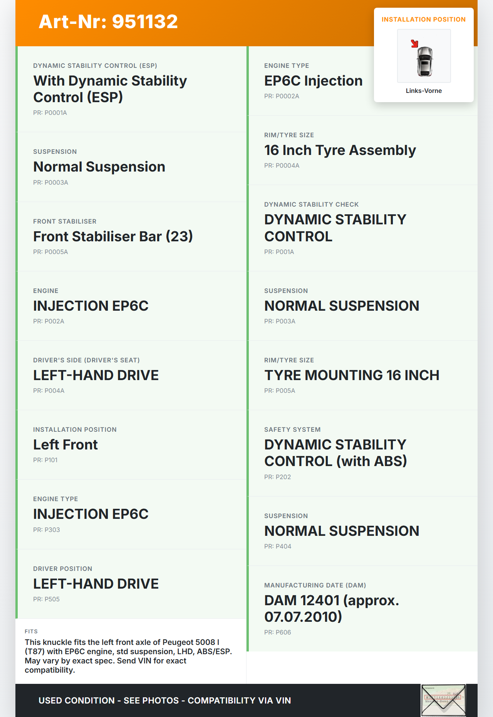Select the DYNAMIC STABILITY CONTROL (with ABS) entry
The width and height of the screenshot is (493, 717).
(x=335, y=453)
